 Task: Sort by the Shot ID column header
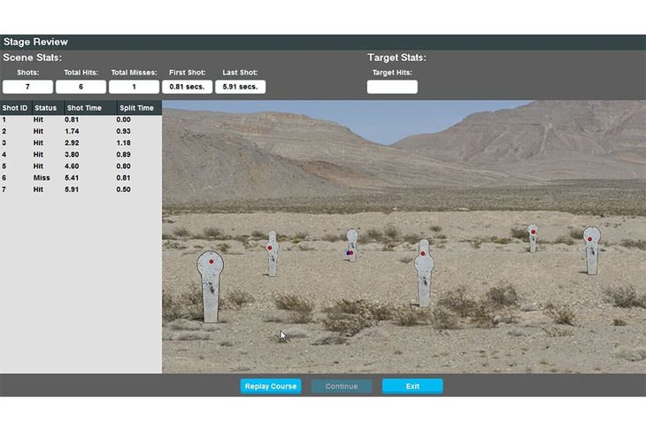click(15, 108)
